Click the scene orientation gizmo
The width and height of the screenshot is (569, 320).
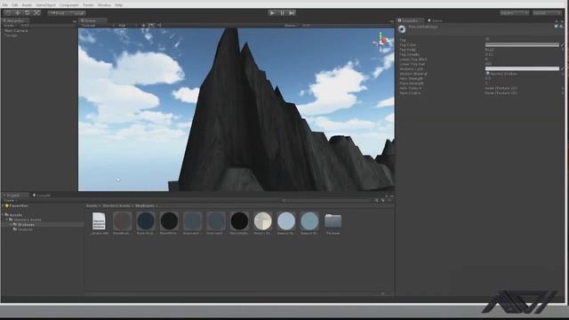tap(381, 41)
